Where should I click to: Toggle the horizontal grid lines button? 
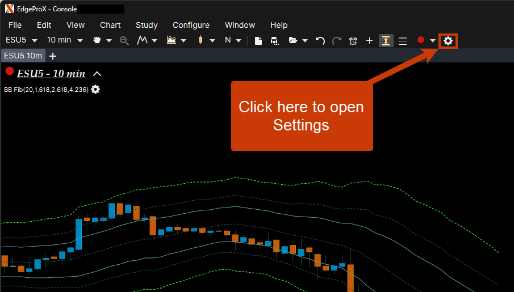[403, 40]
